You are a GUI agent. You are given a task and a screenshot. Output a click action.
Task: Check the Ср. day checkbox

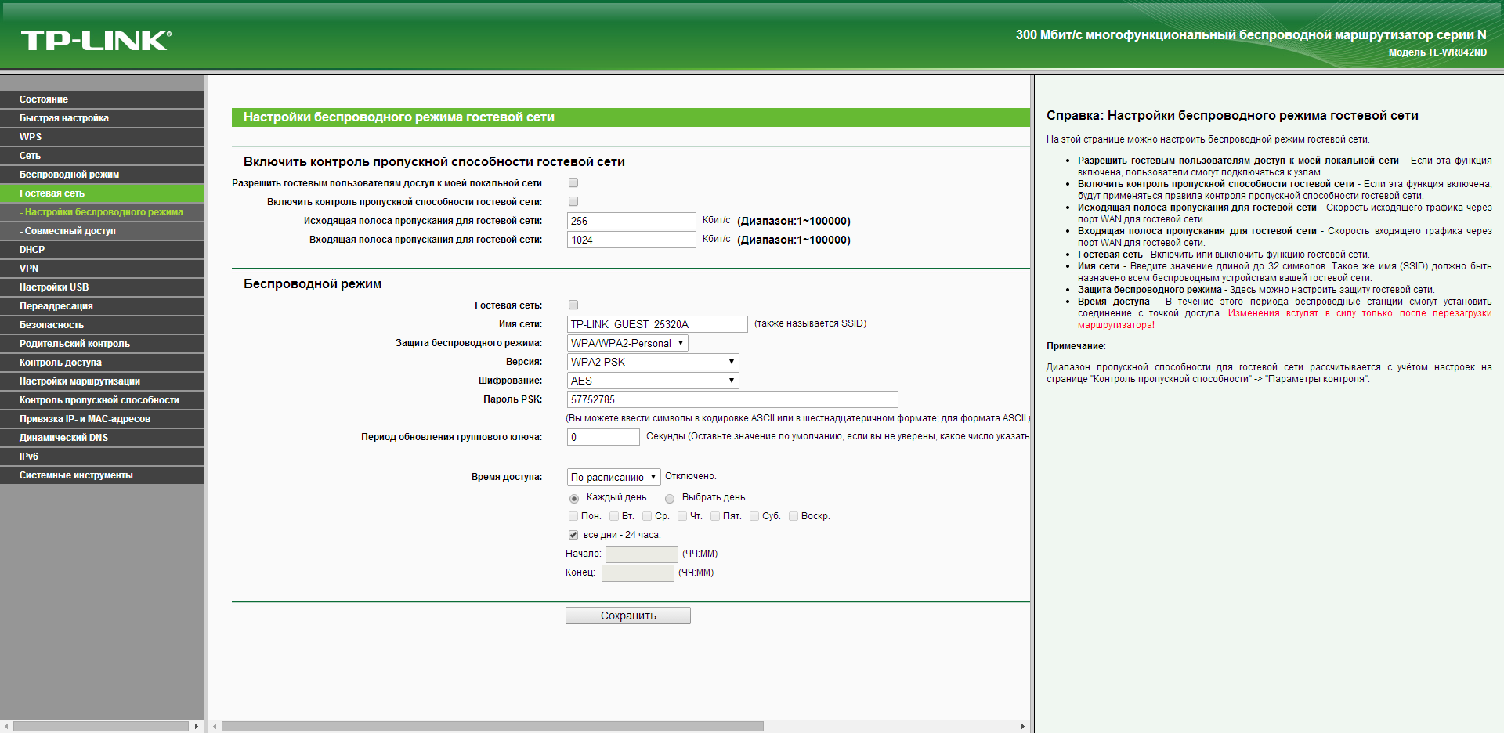click(x=647, y=516)
